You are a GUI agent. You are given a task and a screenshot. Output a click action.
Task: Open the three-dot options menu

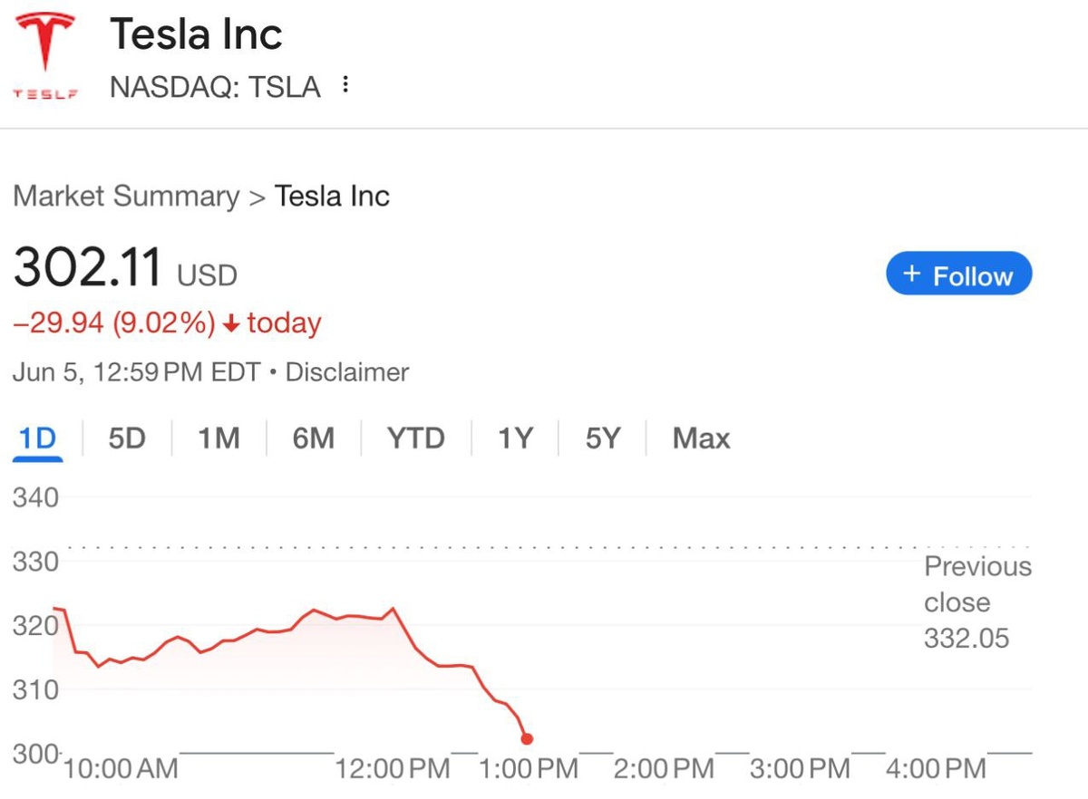(345, 86)
